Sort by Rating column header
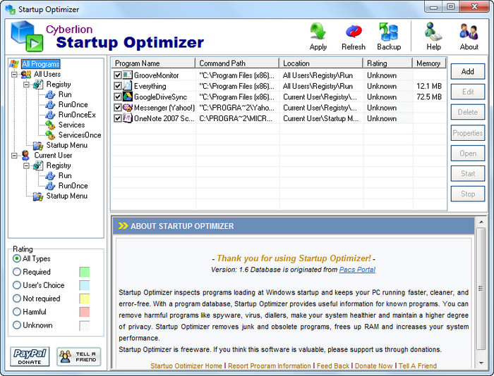Image resolution: width=494 pixels, height=376 pixels. pyautogui.click(x=388, y=63)
